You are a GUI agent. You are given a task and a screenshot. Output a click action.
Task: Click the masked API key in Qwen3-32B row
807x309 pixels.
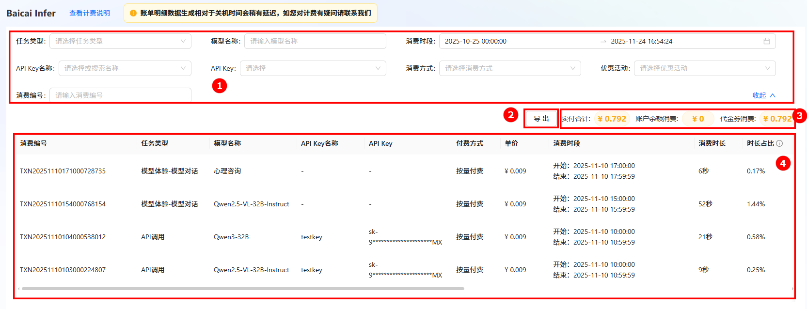click(406, 237)
